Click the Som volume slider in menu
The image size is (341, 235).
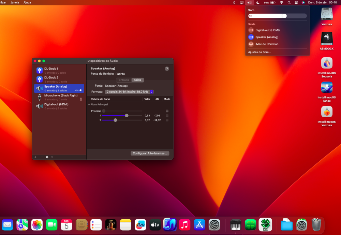point(278,16)
